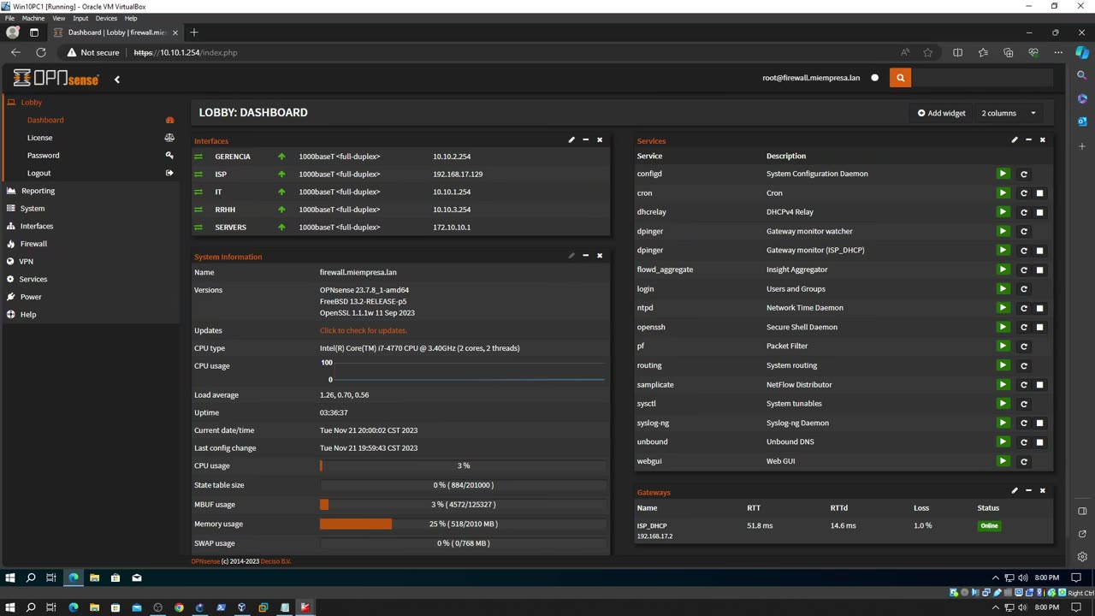Open a new browser tab

(194, 33)
